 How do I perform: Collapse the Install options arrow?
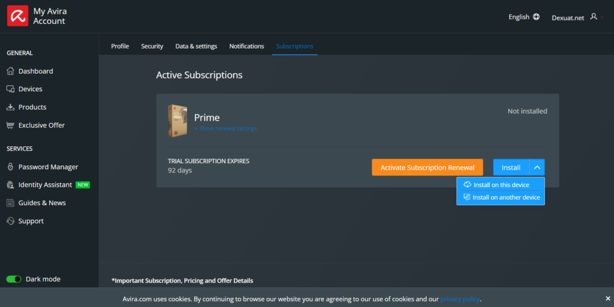pyautogui.click(x=537, y=167)
